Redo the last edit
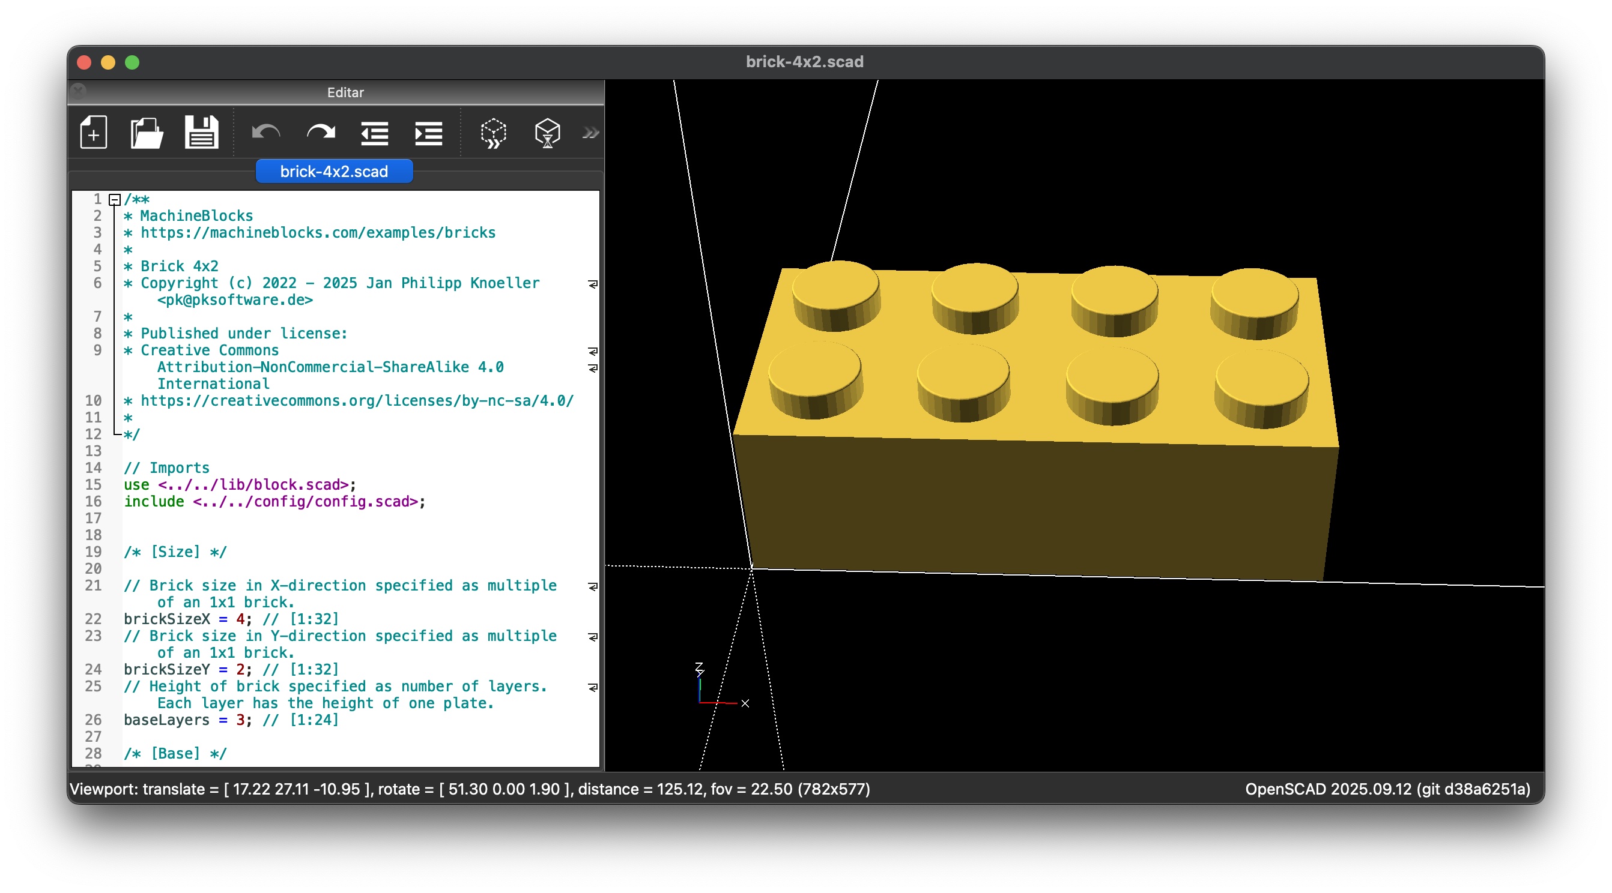Image resolution: width=1612 pixels, height=893 pixels. point(320,132)
